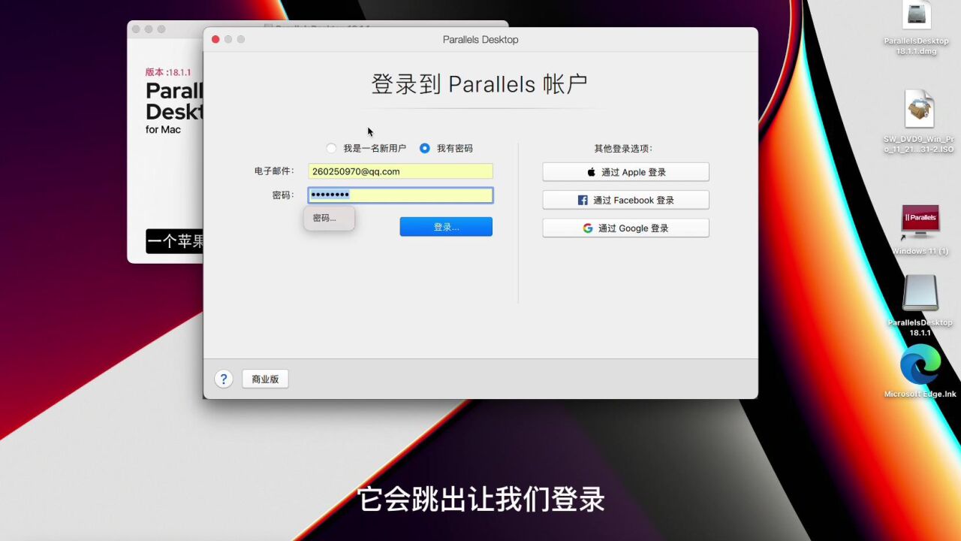This screenshot has width=961, height=541.
Task: Click the 其他登录选项 label
Action: [623, 149]
